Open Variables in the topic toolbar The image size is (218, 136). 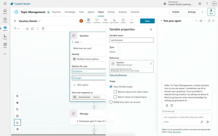[x=105, y=21]
